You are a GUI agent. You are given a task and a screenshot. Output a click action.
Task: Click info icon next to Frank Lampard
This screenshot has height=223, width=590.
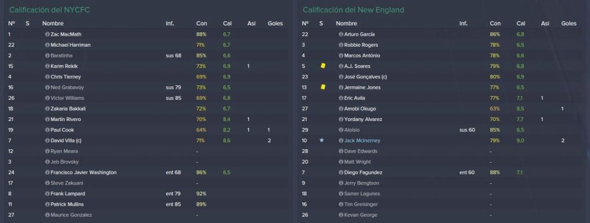(47, 194)
